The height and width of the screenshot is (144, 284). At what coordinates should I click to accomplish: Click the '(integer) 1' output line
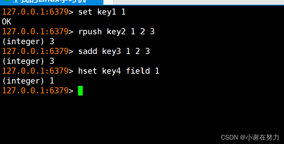click(28, 81)
